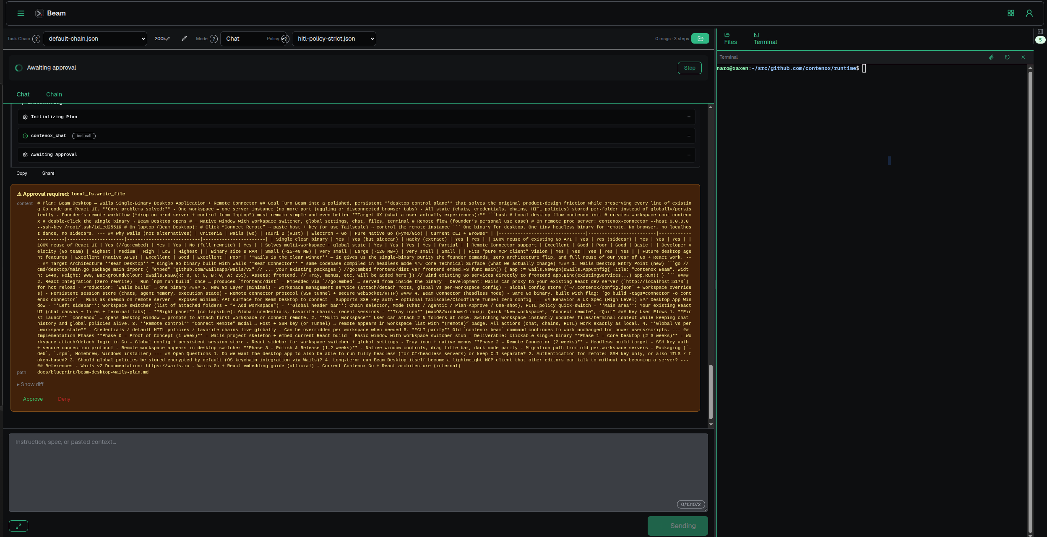Switch to the Files tab

coord(730,39)
